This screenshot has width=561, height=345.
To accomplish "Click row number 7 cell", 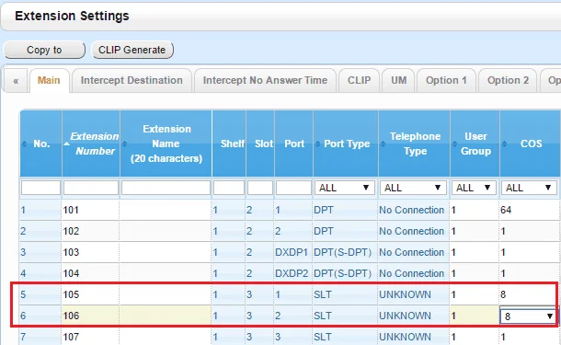I will 40,337.
